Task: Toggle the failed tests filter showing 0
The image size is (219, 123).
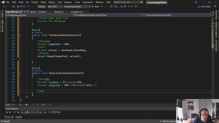Action: (x=34, y=112)
